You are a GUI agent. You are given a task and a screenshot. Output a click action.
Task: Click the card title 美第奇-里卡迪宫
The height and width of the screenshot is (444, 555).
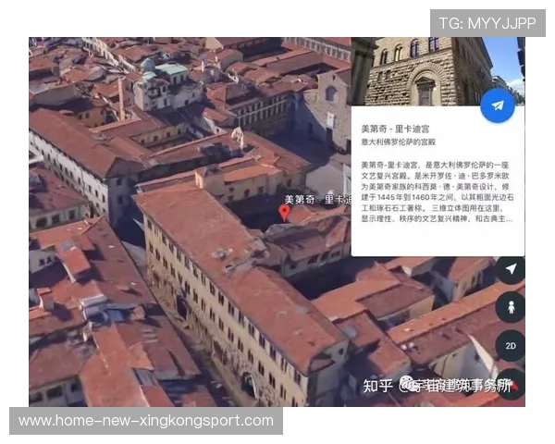pos(396,129)
